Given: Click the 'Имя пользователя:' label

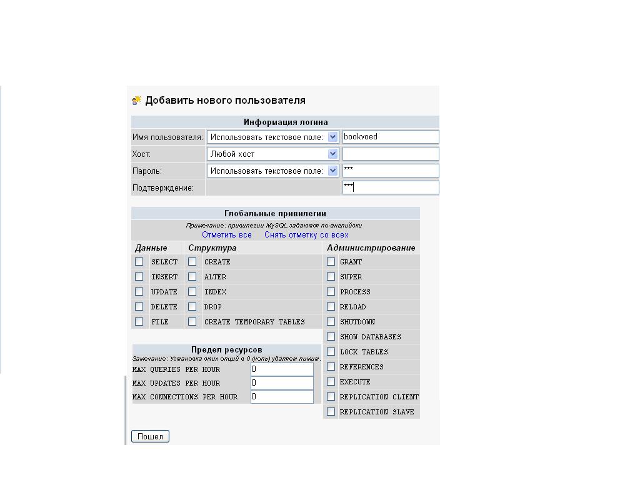Looking at the screenshot, I should pyautogui.click(x=167, y=137).
